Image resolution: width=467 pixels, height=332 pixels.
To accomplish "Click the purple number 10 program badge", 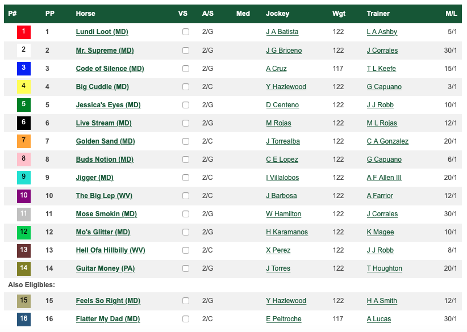I will click(24, 196).
